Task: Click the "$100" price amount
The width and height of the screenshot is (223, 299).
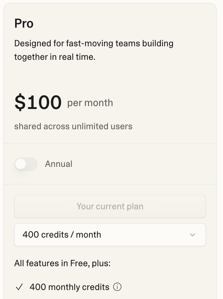Action: pyautogui.click(x=38, y=103)
